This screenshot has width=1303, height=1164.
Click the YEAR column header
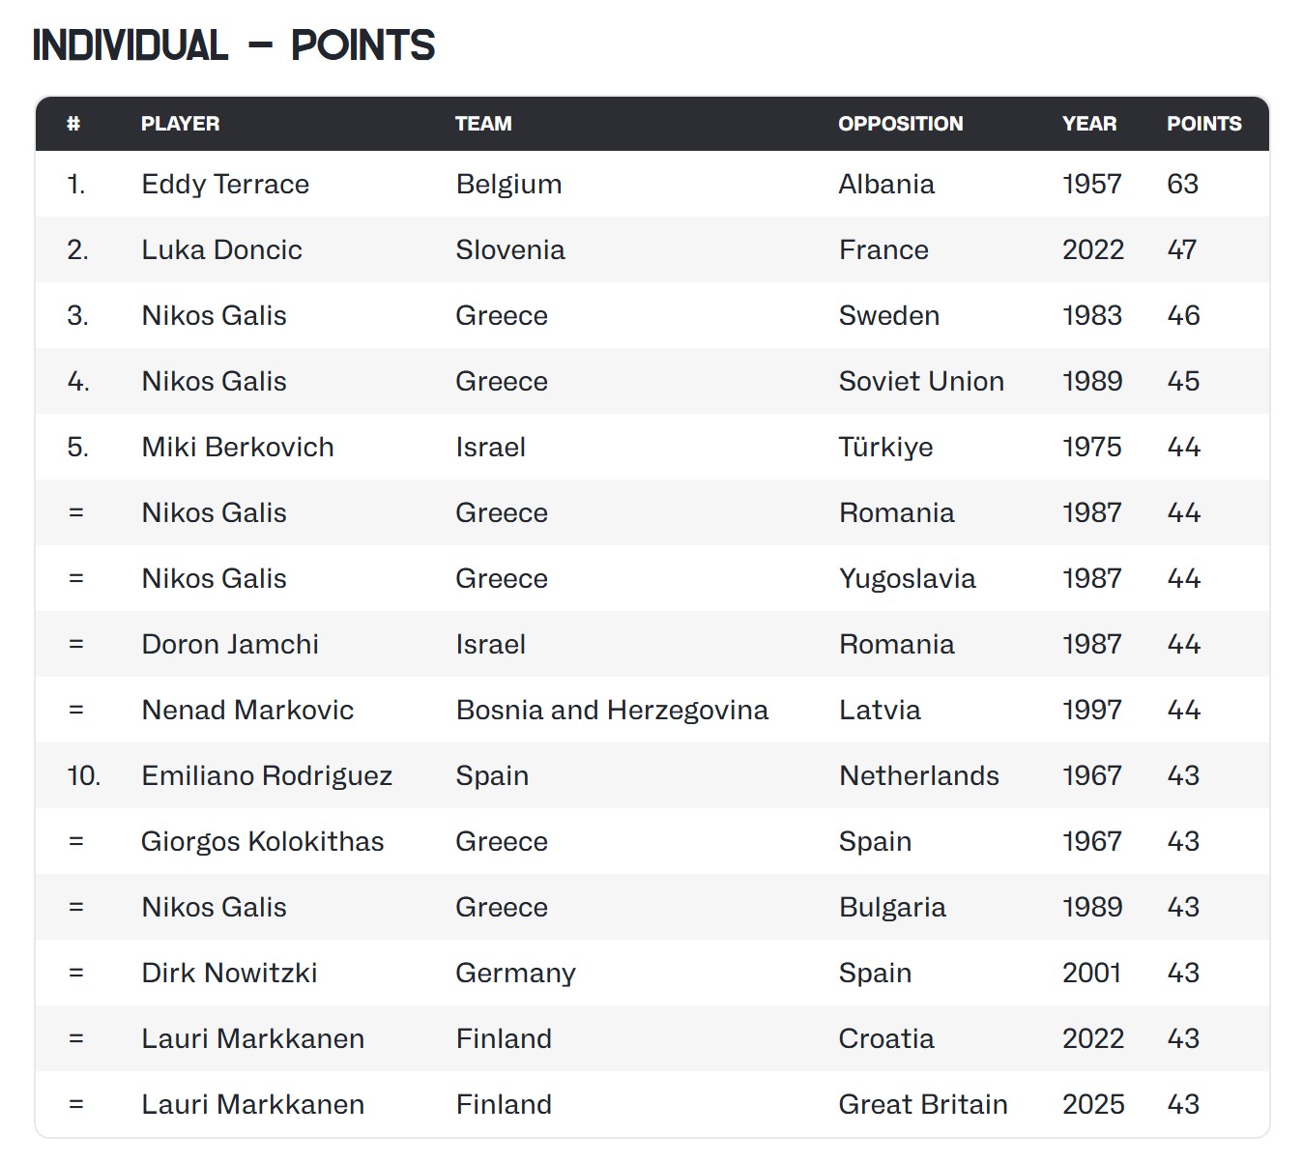[x=1088, y=124]
